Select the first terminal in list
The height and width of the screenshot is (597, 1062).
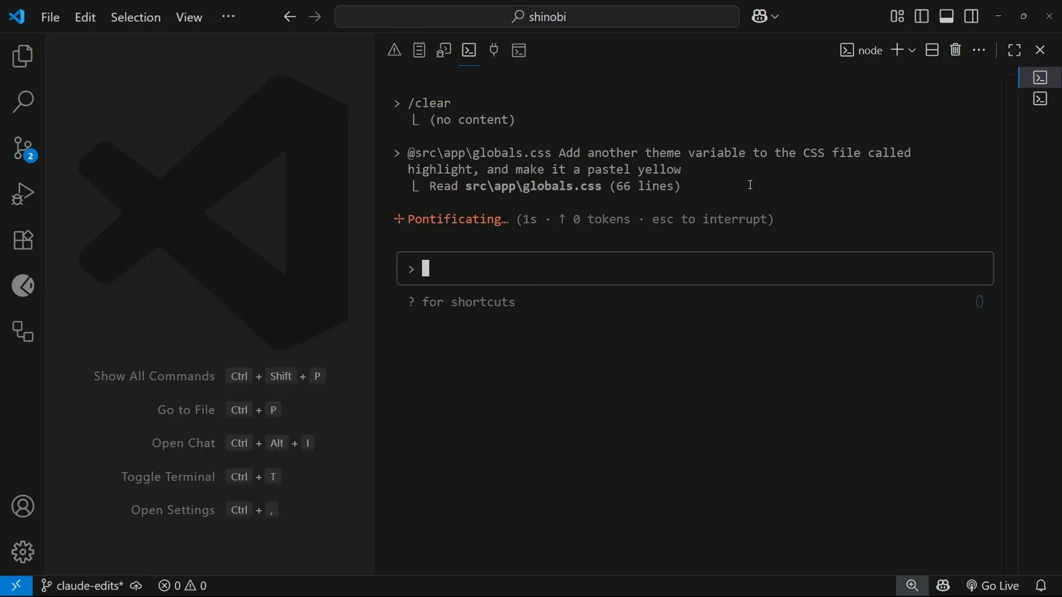tap(1040, 78)
